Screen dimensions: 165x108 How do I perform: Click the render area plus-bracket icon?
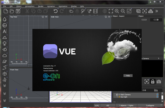coord(144,11)
